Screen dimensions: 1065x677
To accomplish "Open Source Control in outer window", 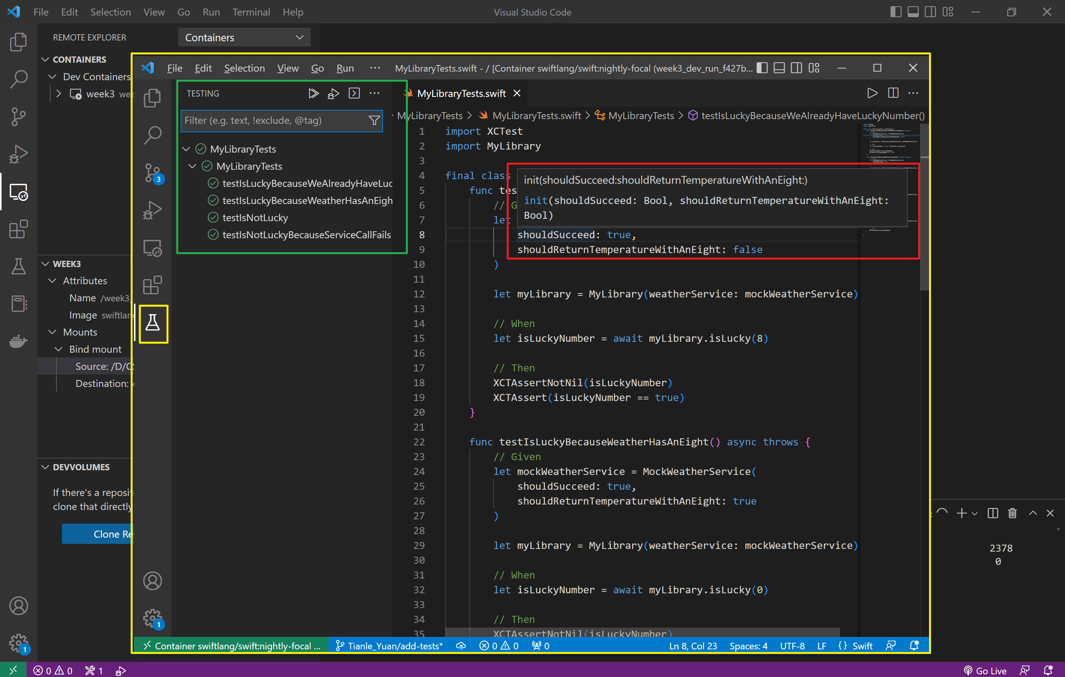I will coord(19,117).
